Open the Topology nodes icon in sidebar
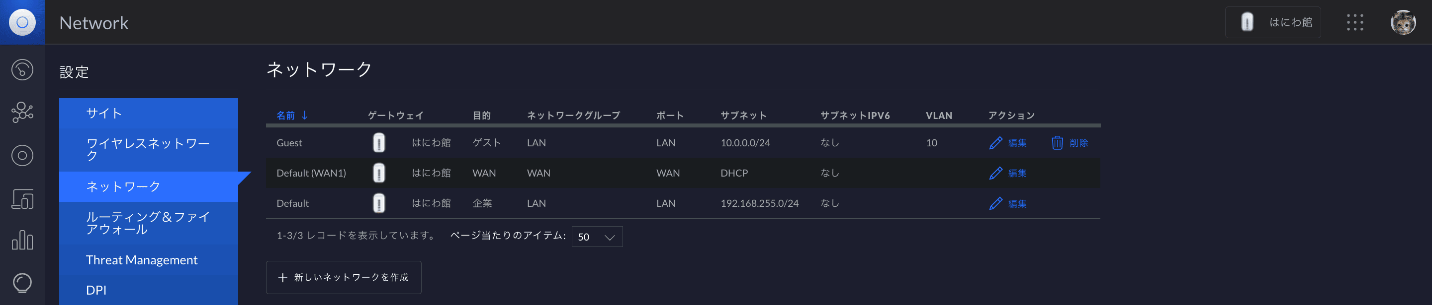This screenshot has width=1432, height=305. [x=22, y=113]
